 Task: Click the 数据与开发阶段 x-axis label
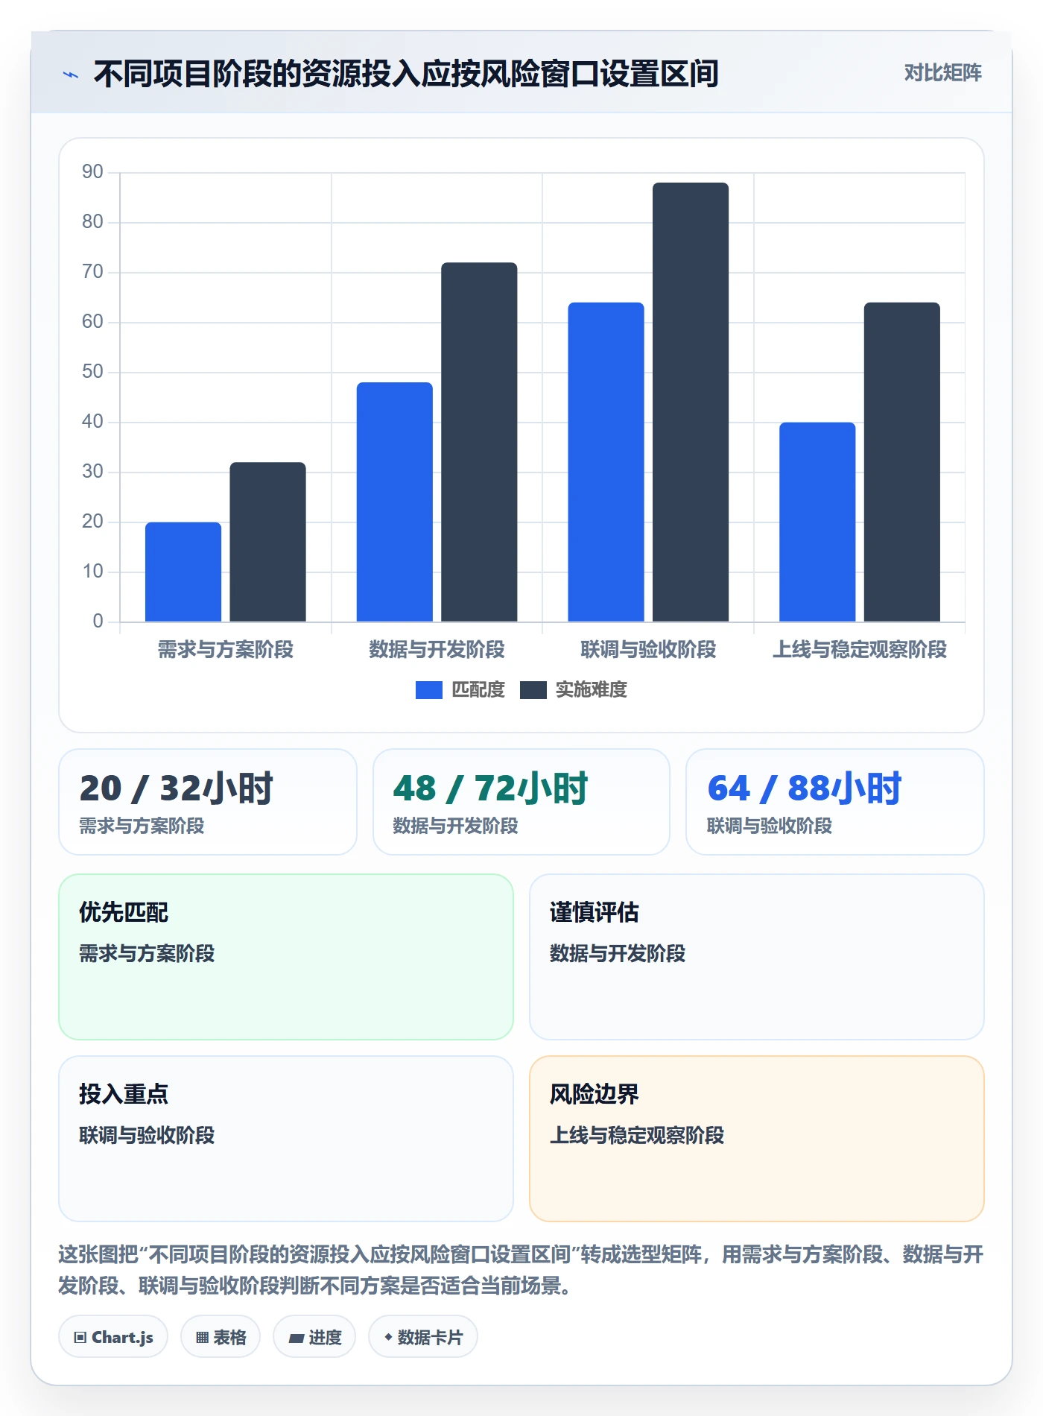click(437, 650)
